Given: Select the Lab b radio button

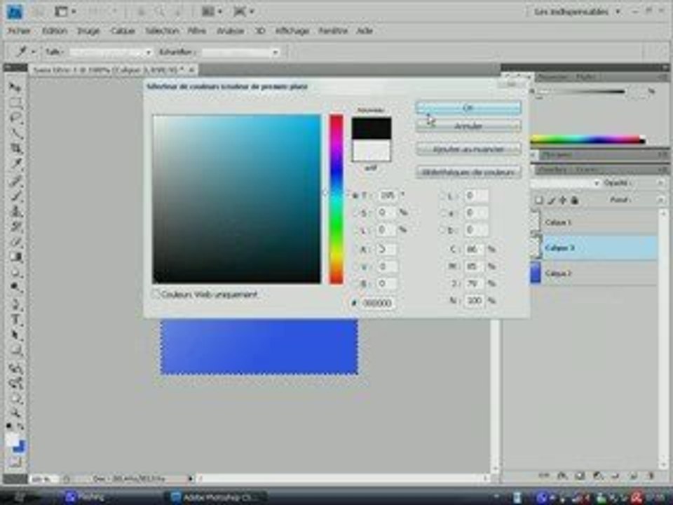Looking at the screenshot, I should coord(442,230).
